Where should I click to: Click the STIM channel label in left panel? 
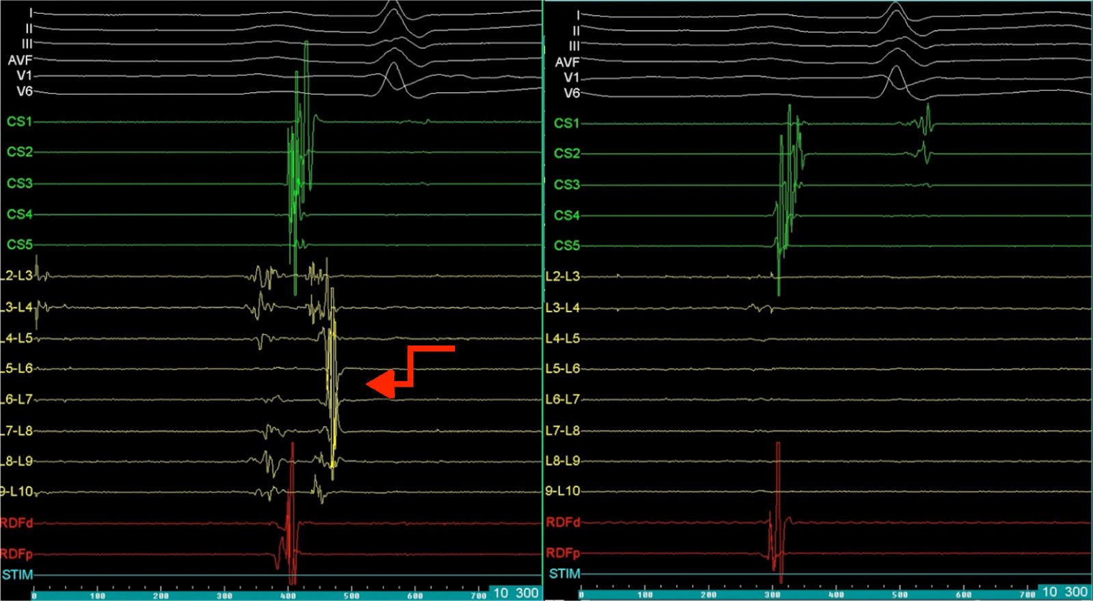pyautogui.click(x=17, y=574)
